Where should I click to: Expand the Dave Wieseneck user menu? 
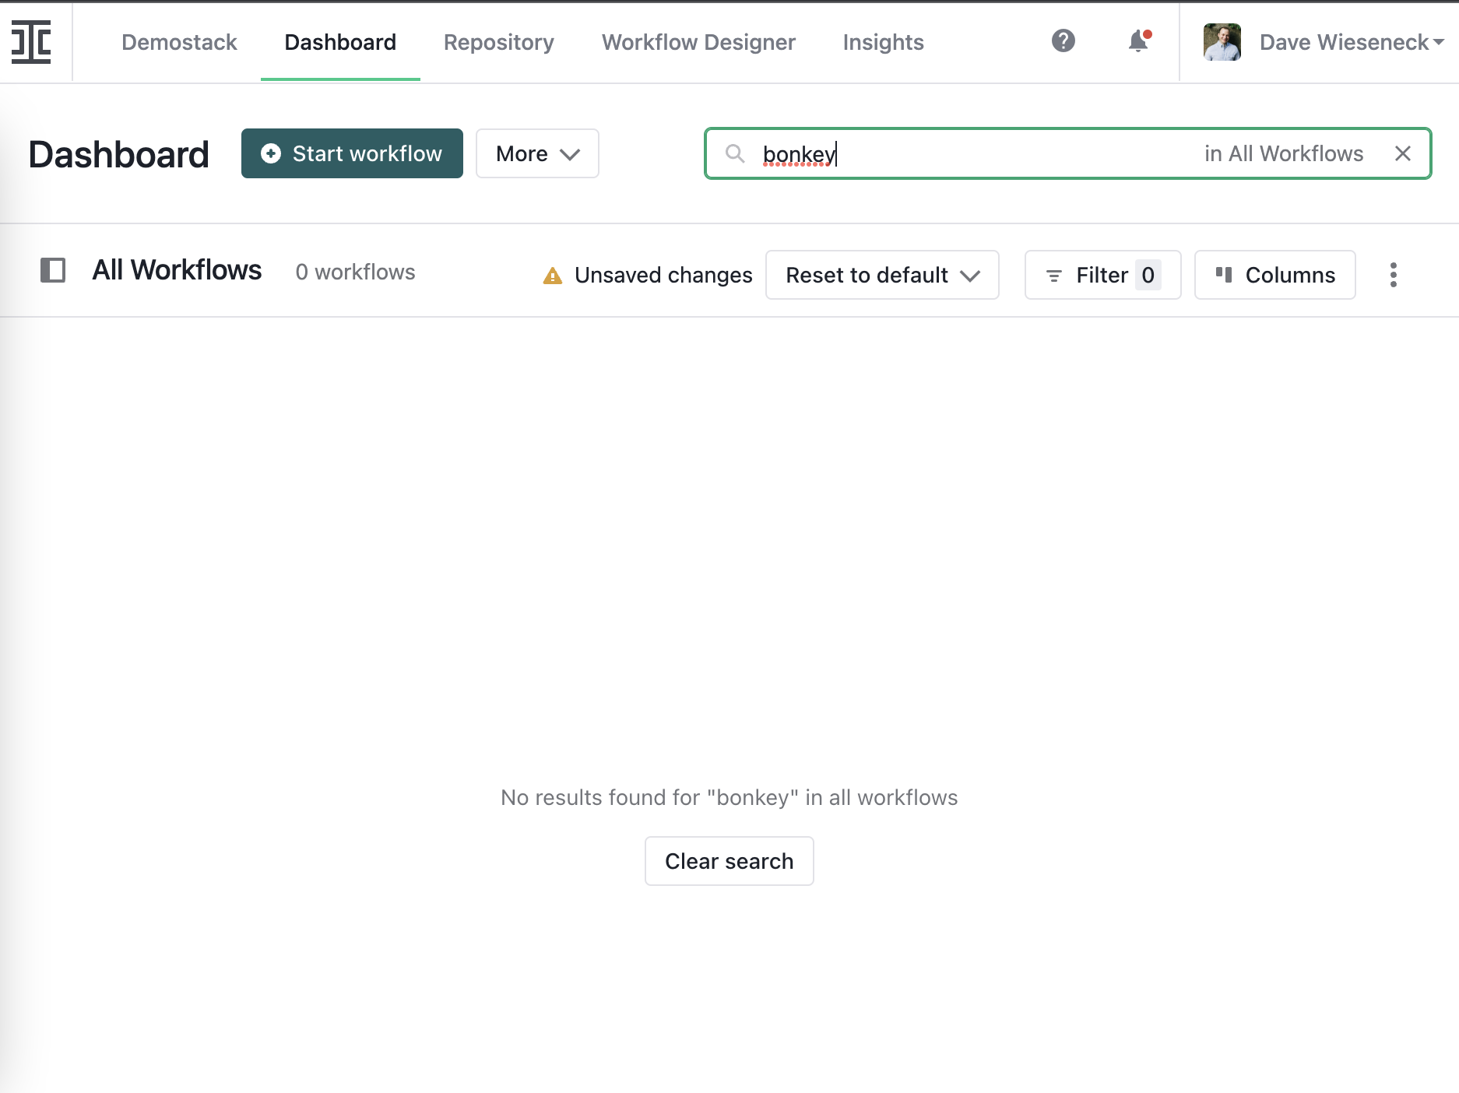click(1352, 42)
